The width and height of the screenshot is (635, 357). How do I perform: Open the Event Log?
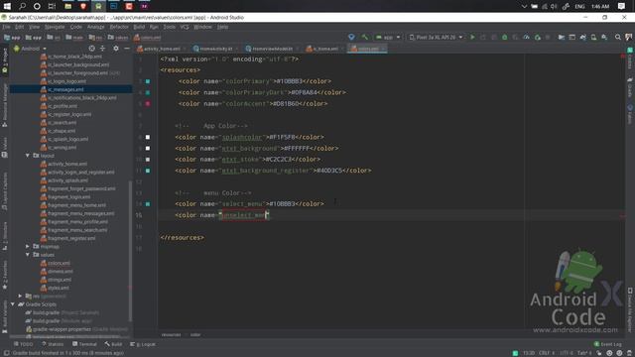pos(608,344)
